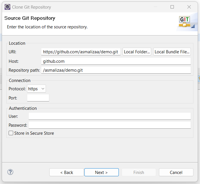
Task: Click the Eclipse icon in title bar
Action: tap(7, 7)
